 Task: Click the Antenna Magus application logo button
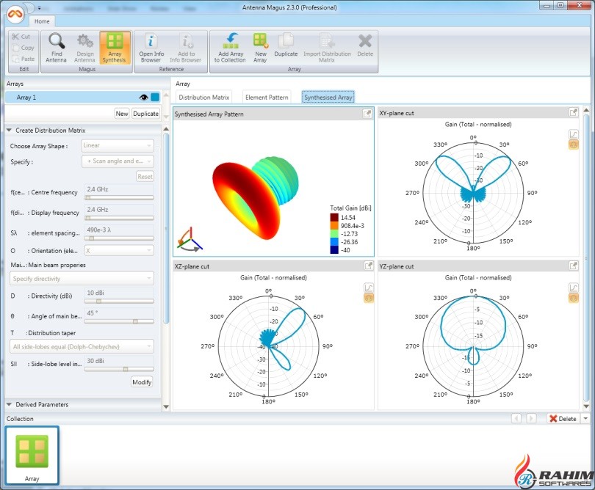coord(15,15)
